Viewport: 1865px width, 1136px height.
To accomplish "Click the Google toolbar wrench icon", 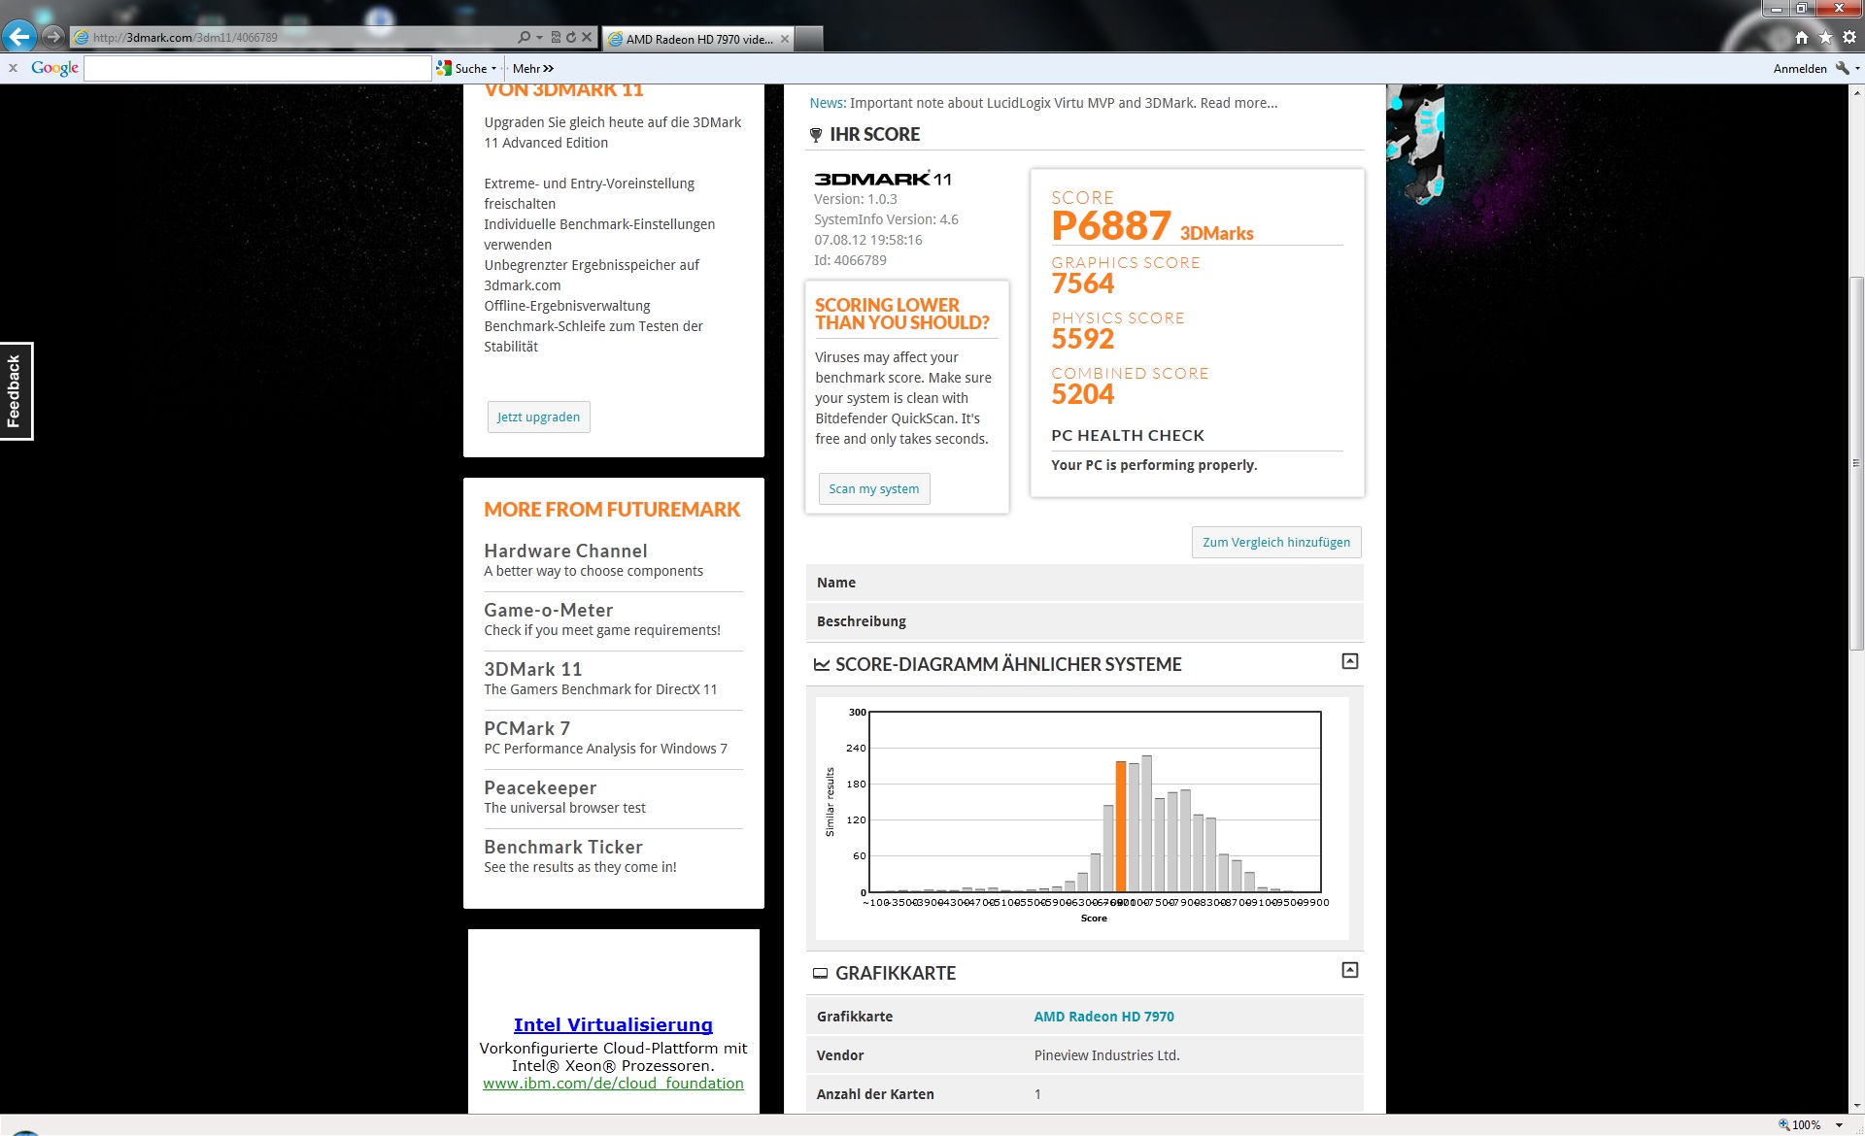I will click(x=1842, y=68).
